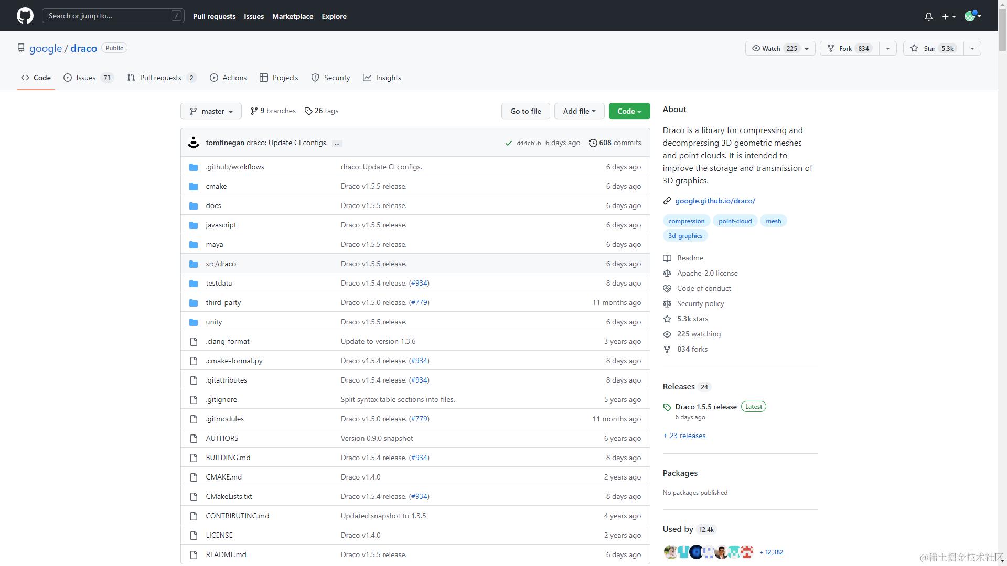Click the stars count star icon
Screen dimensions: 1007x566
point(667,319)
